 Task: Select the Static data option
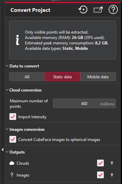[62, 77]
